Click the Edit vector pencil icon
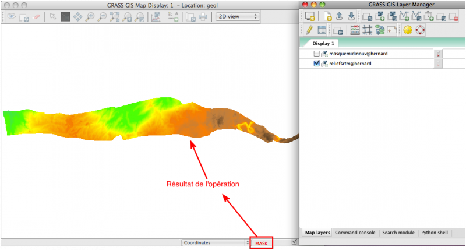Image resolution: width=466 pixels, height=250 pixels. (x=309, y=30)
